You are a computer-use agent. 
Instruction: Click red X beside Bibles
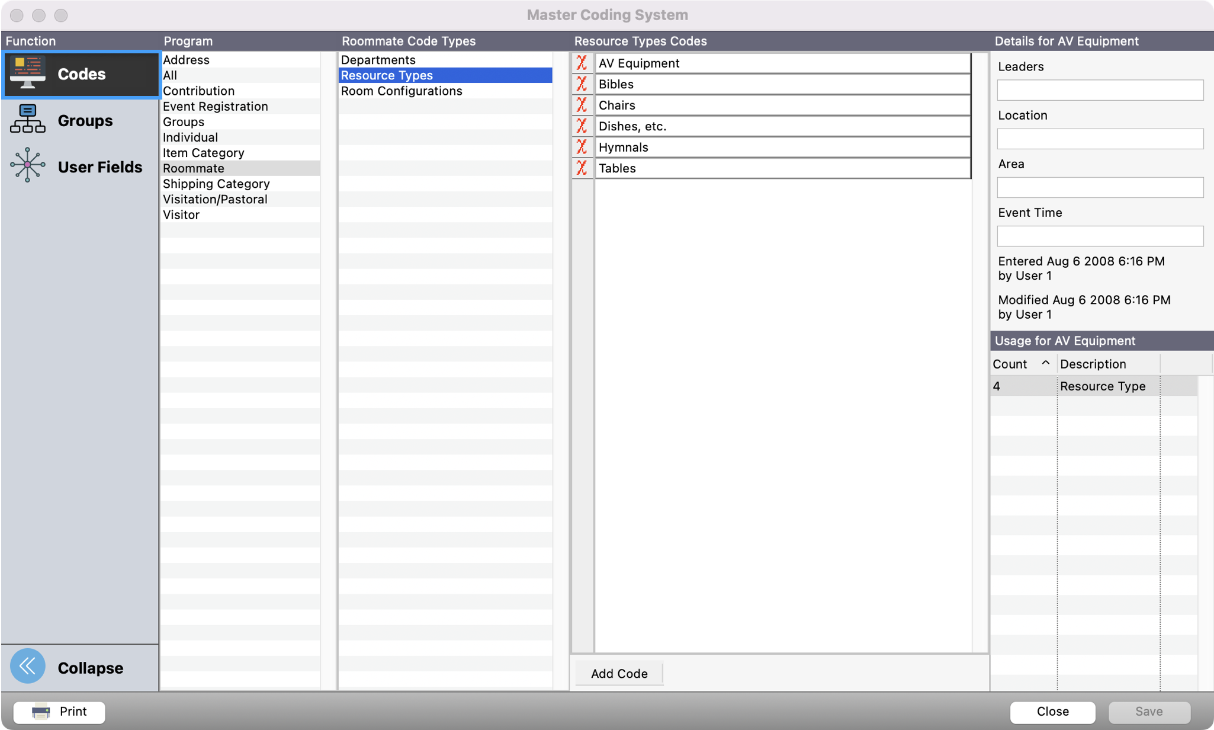coord(582,84)
